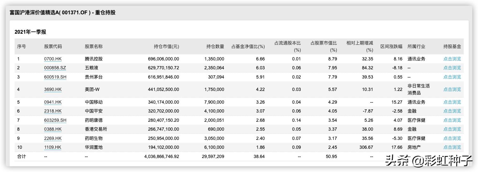Screen dimensions: 478x172
Task: Click 点击浏览 in the 腾讯控股 row
Action: 452,59
